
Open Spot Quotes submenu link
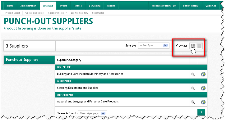[98, 13]
